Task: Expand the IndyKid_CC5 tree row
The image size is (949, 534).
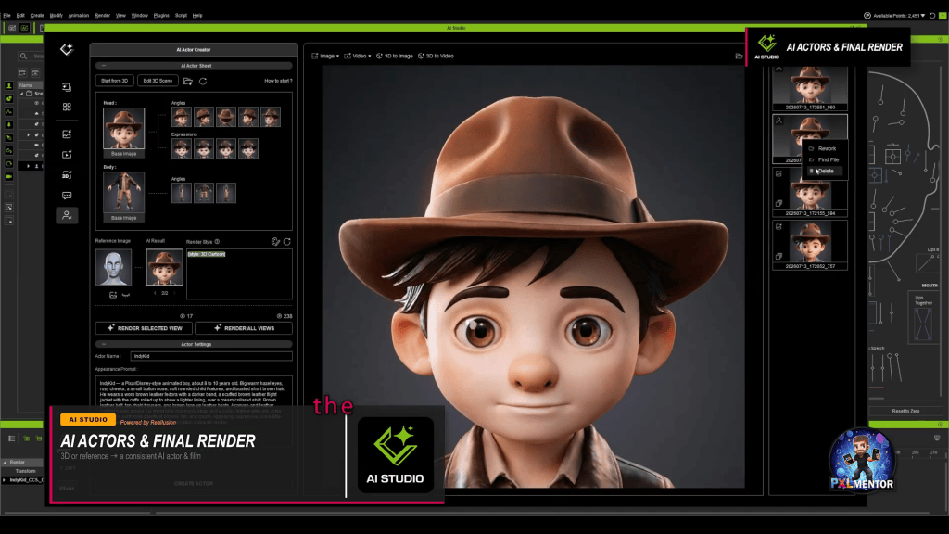Action: (x=5, y=480)
